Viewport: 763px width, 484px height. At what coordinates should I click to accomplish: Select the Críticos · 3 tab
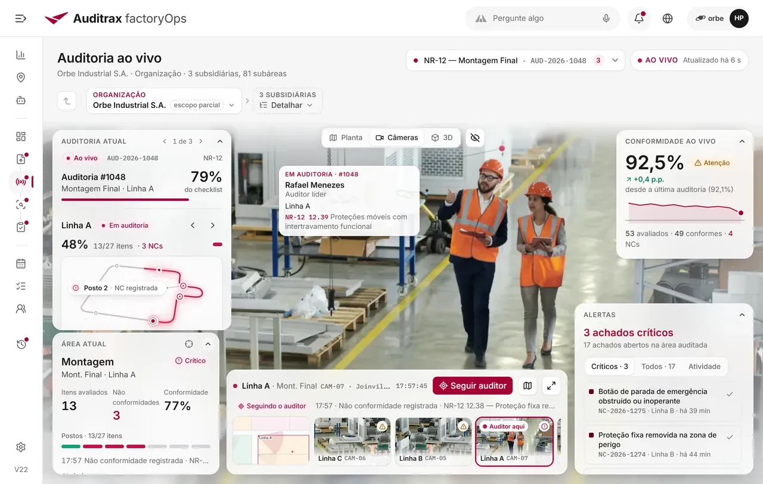[609, 367]
